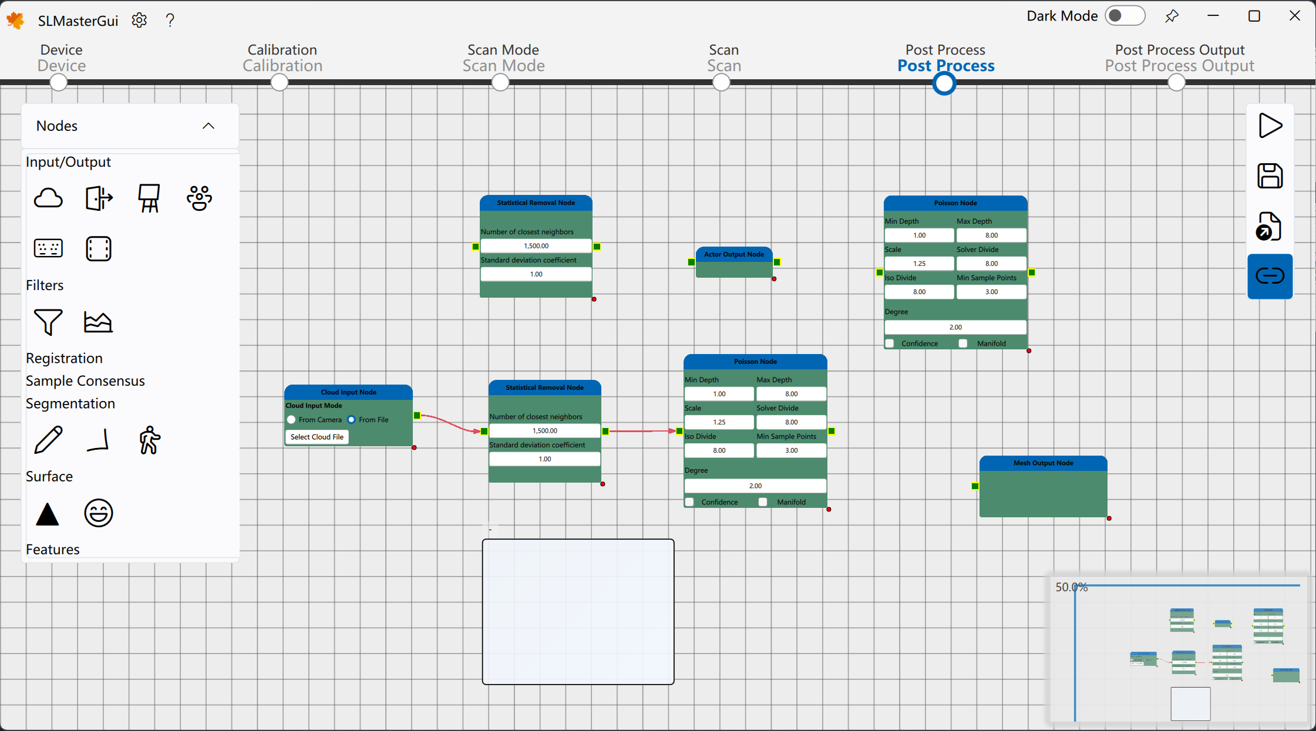Click the floppy disk save icon
This screenshot has height=731, width=1316.
coord(1270,176)
